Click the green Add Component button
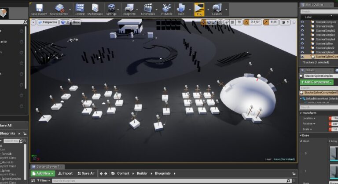 (316, 82)
